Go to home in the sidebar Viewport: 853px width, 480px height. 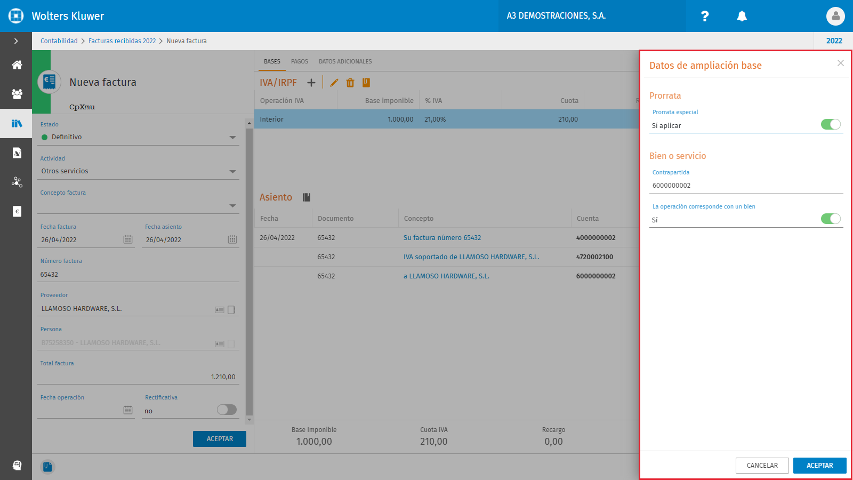(17, 65)
